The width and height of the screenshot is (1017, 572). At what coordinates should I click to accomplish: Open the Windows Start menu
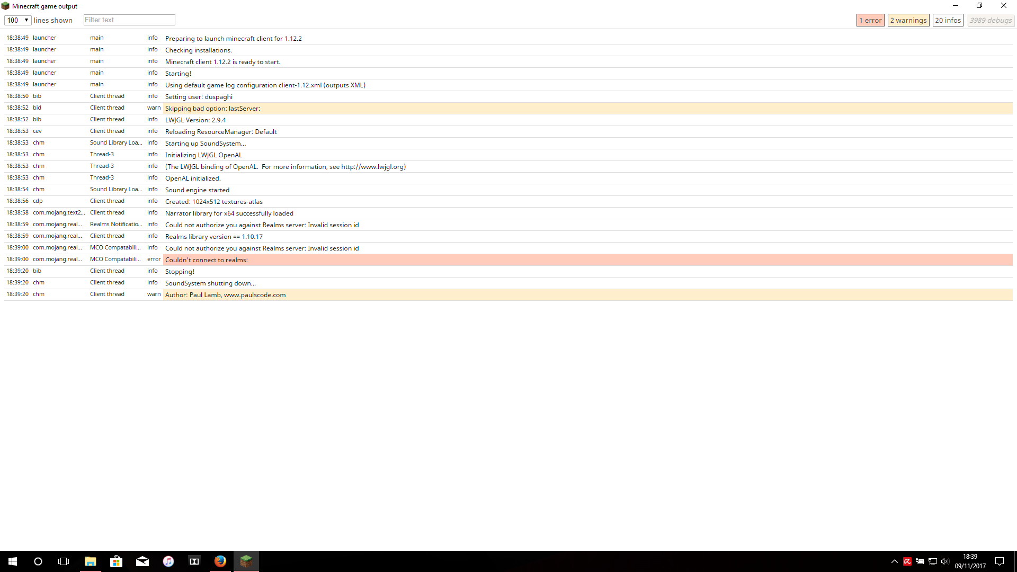tap(13, 561)
